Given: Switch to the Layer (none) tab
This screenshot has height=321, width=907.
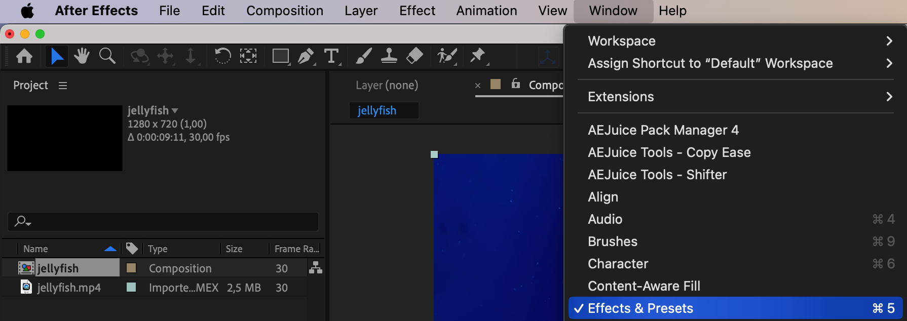Looking at the screenshot, I should (387, 85).
